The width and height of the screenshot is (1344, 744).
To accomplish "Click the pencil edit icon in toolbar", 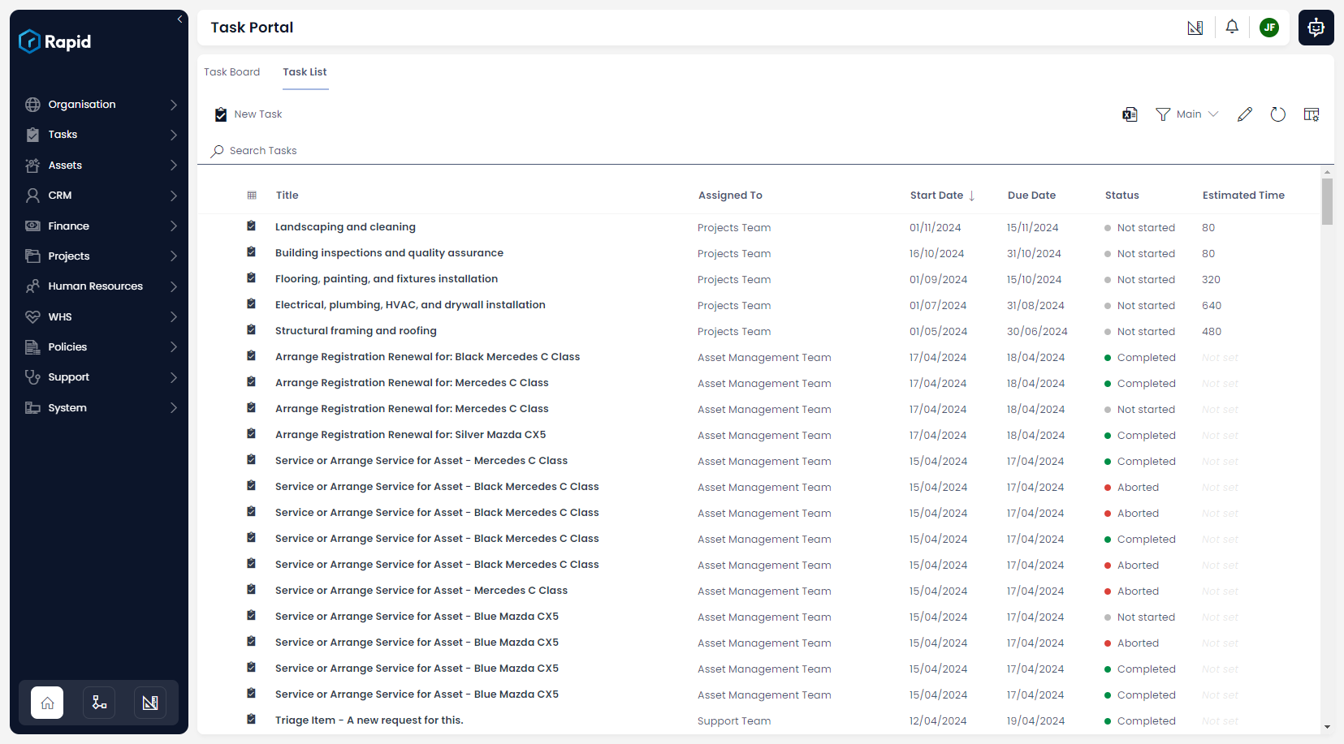I will click(x=1244, y=114).
